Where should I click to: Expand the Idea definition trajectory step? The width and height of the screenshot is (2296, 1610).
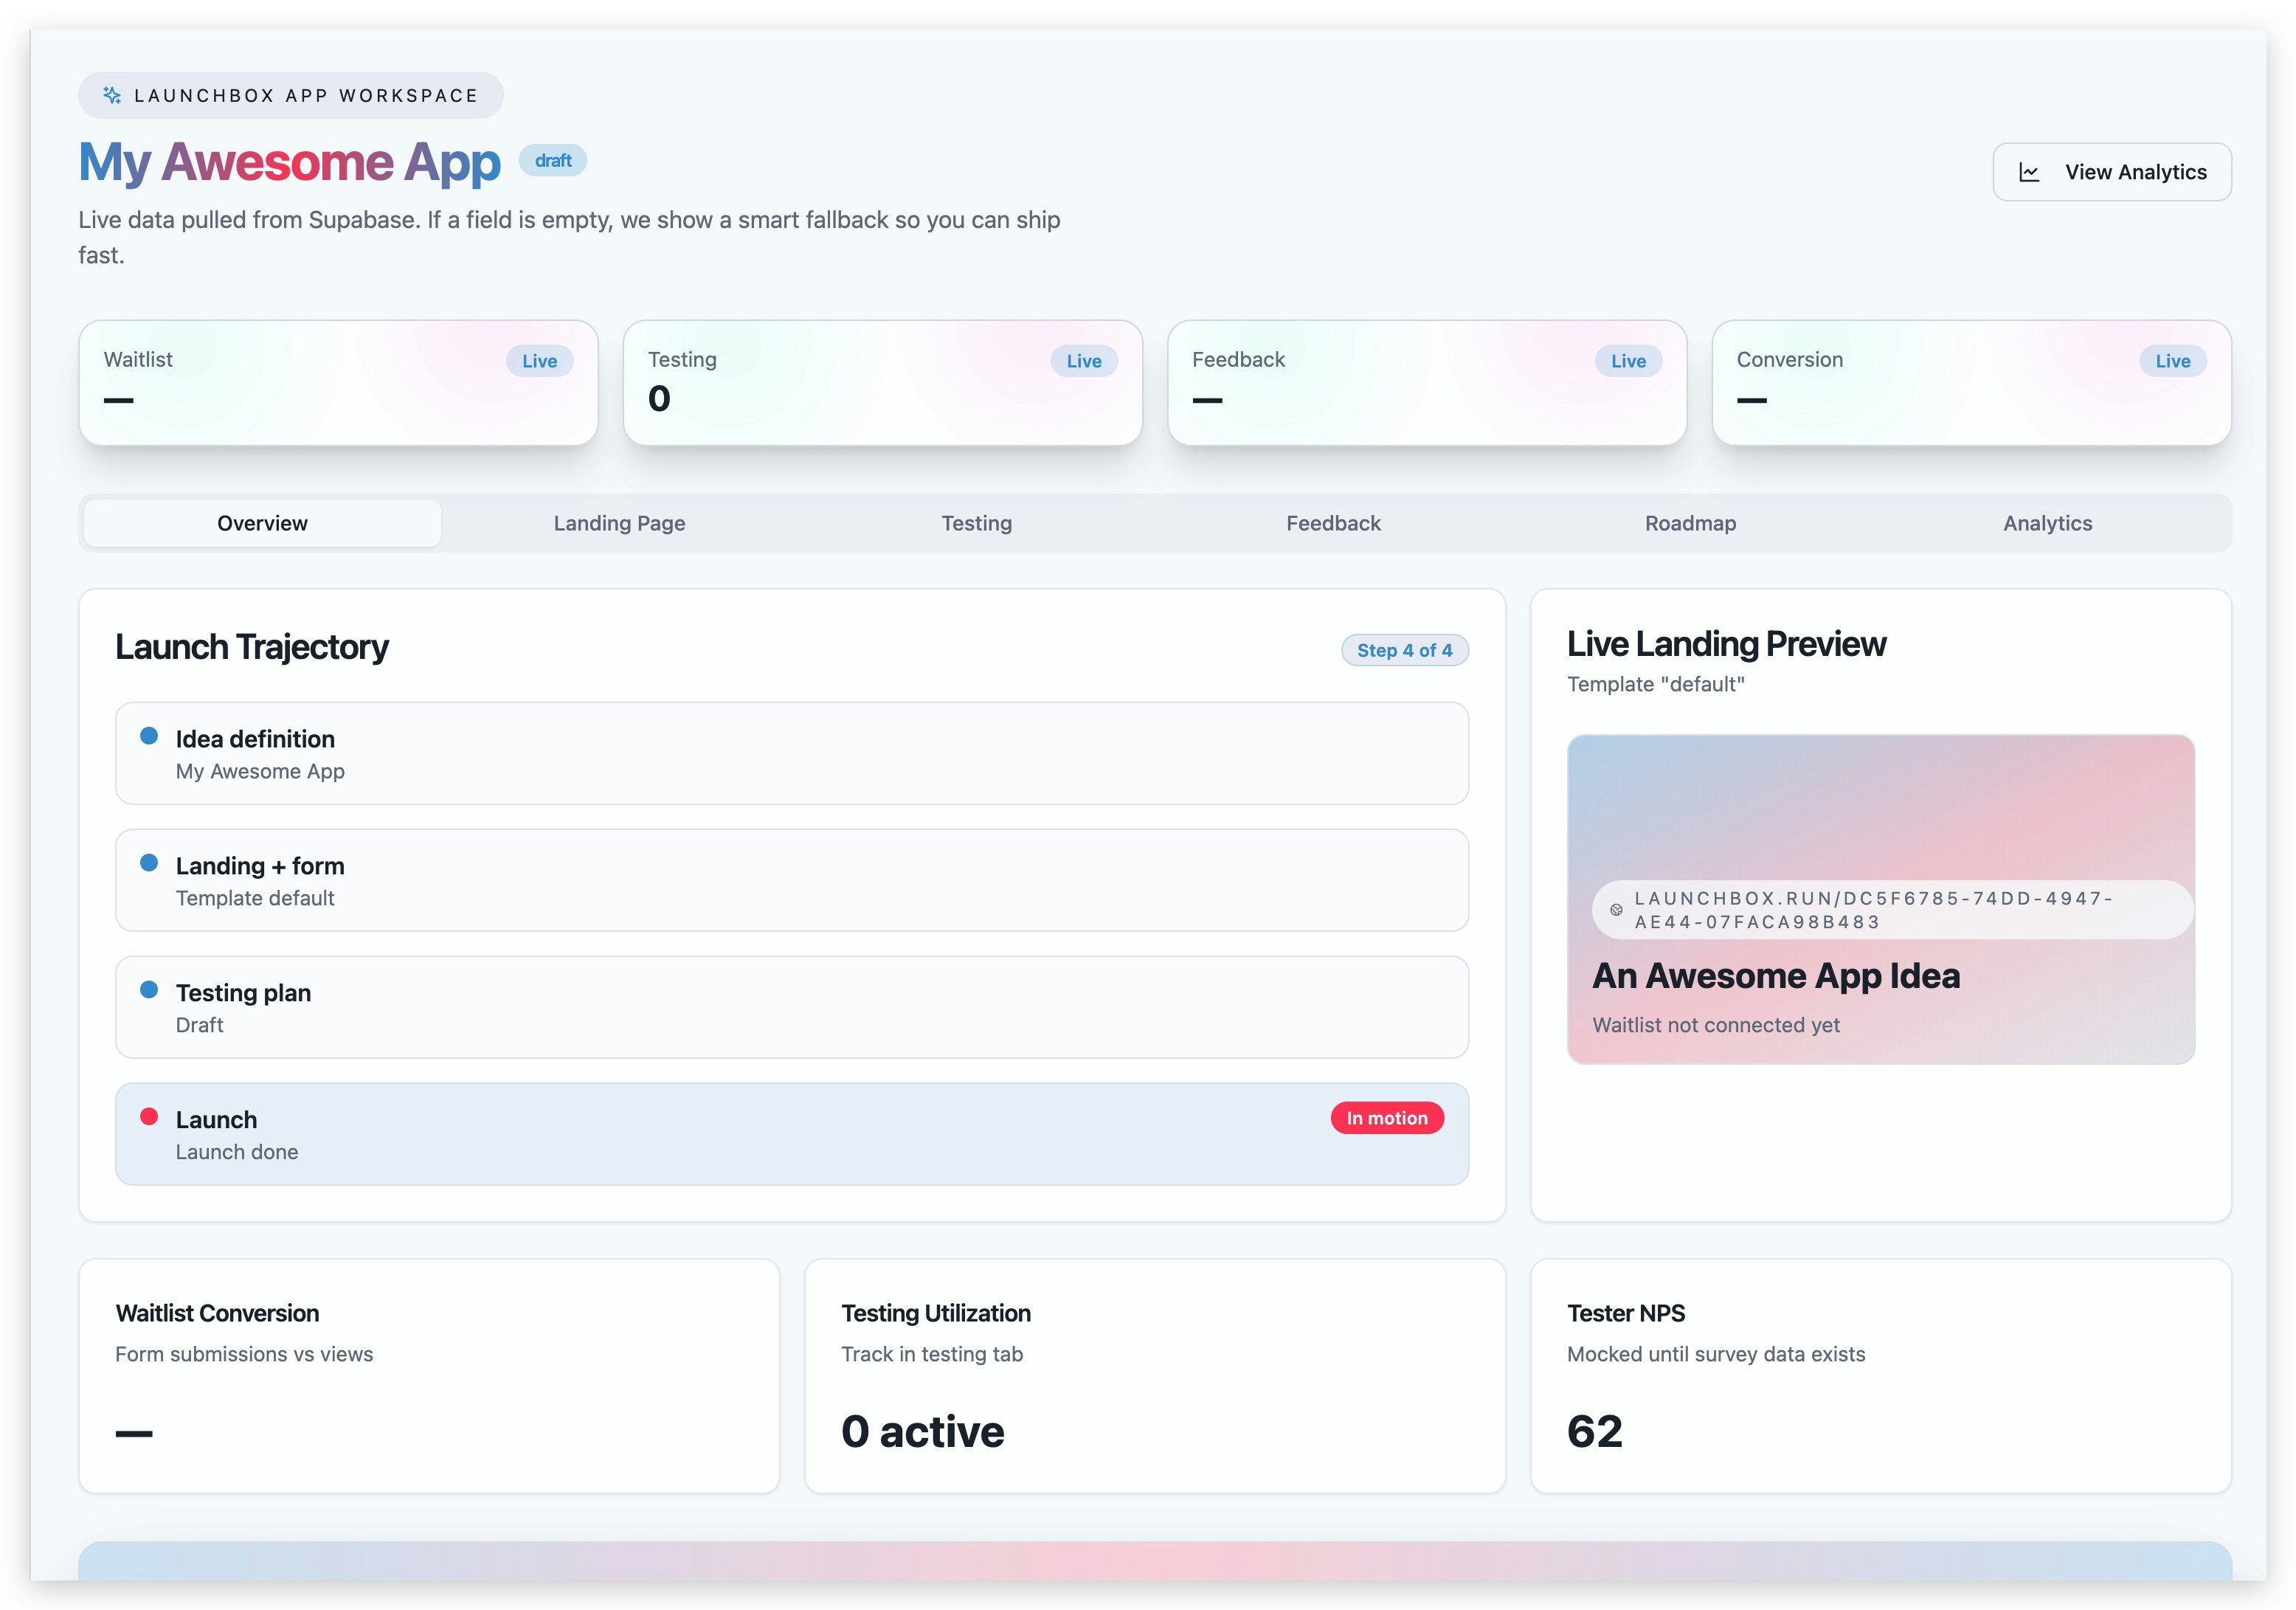(x=792, y=753)
